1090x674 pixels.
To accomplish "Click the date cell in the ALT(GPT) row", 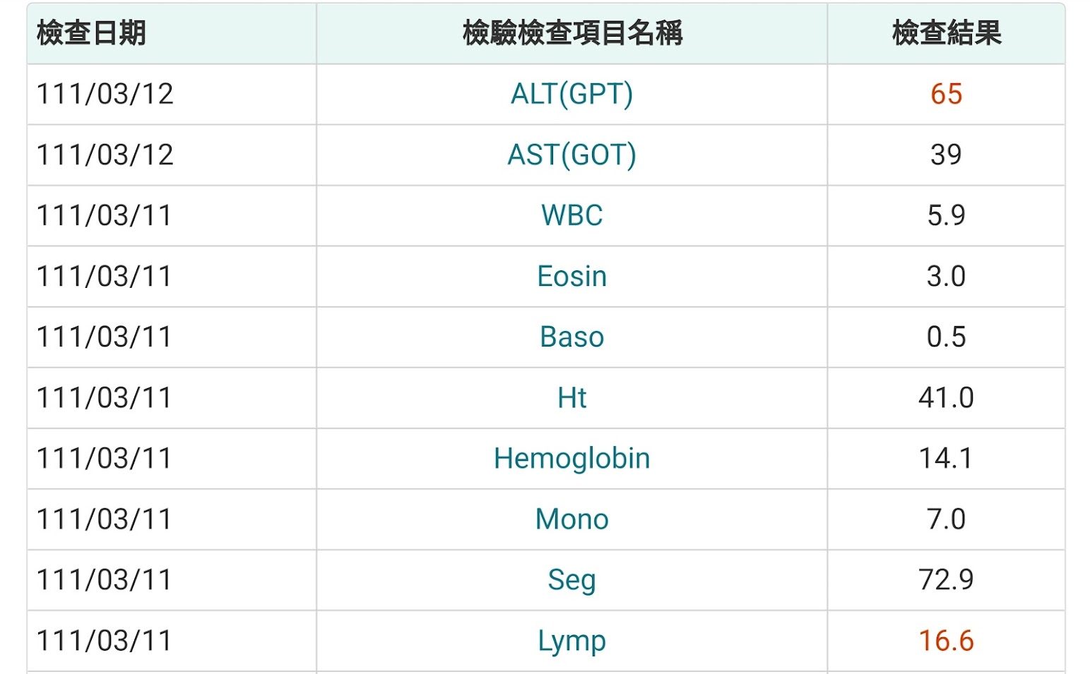I will 105,94.
